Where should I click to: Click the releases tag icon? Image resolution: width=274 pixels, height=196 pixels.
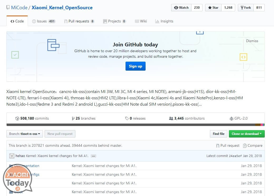pyautogui.click(x=127, y=119)
